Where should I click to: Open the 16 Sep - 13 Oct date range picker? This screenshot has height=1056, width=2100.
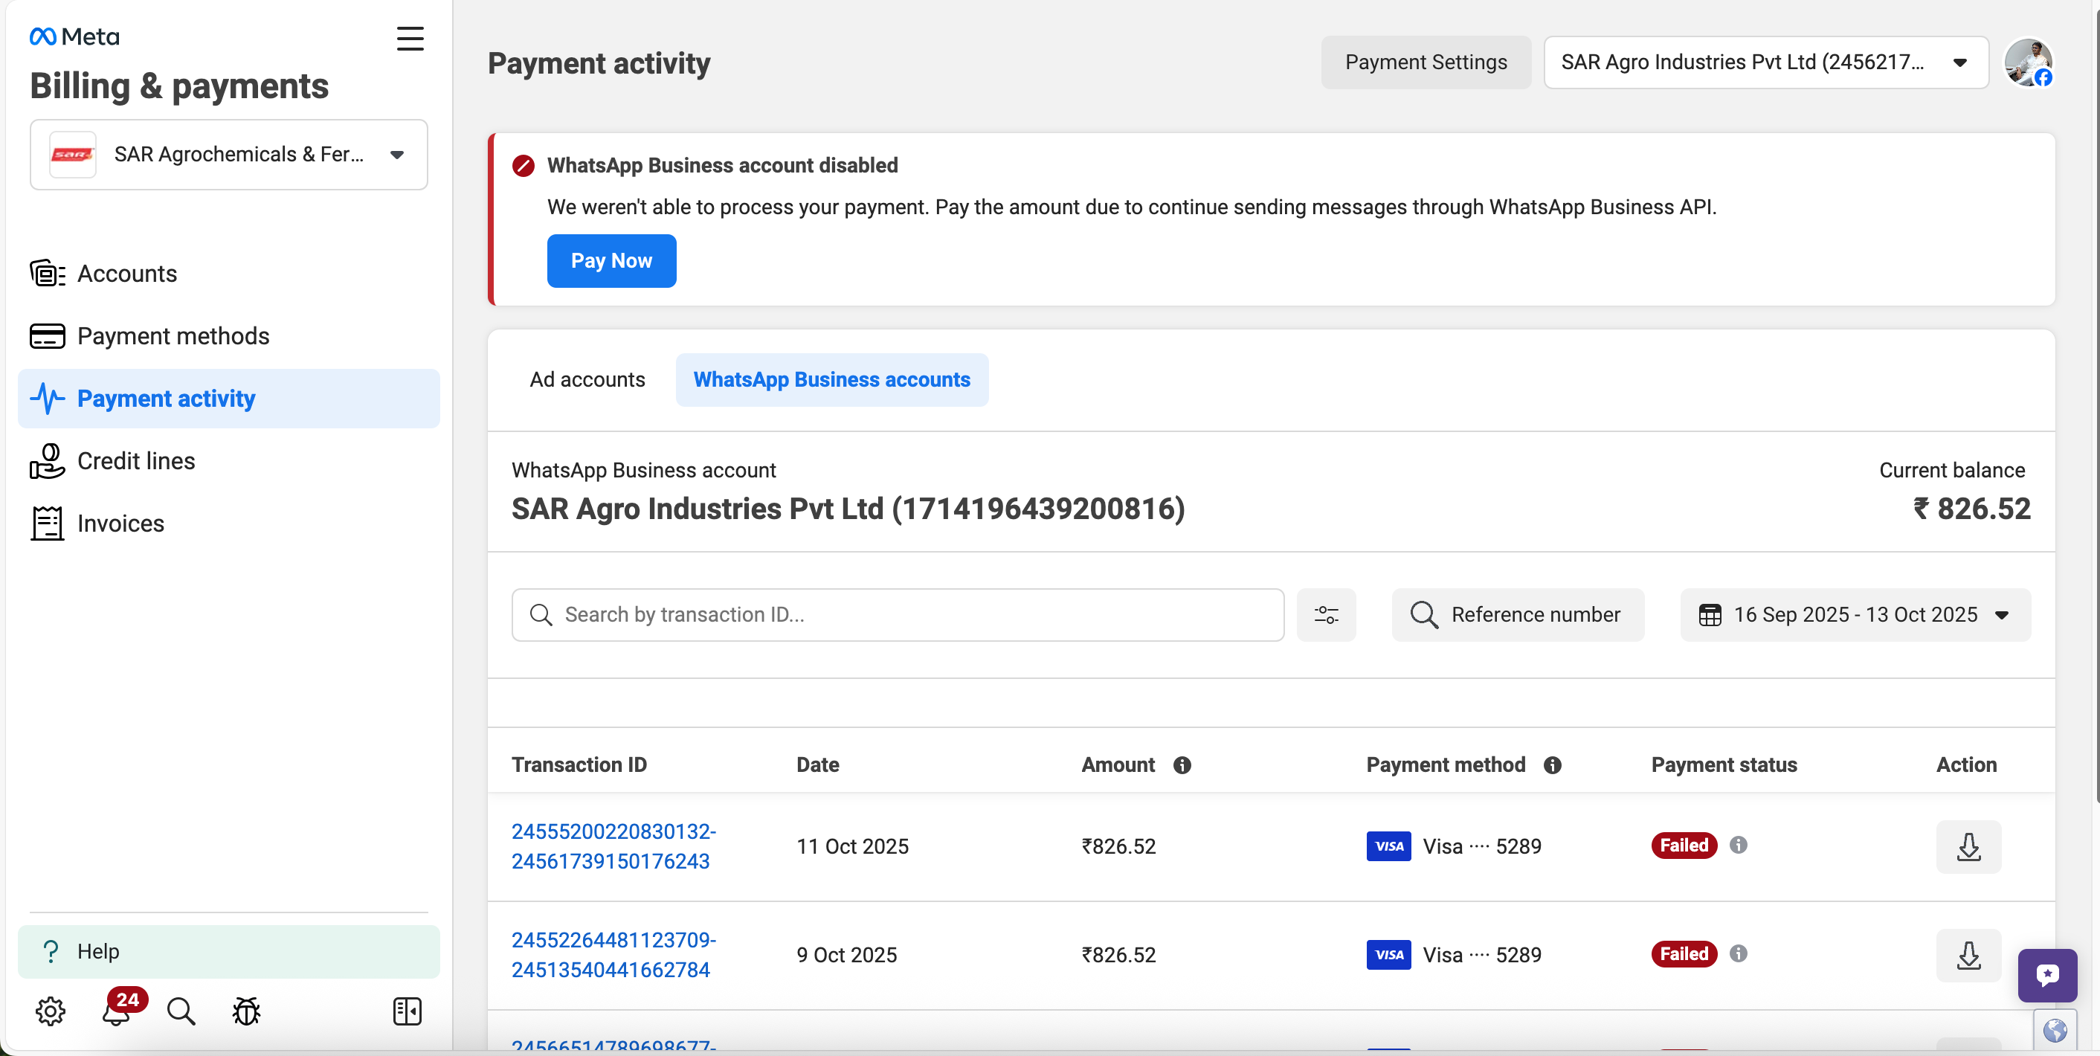1855,615
